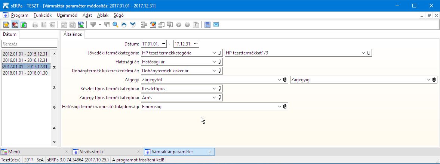Click the blue calculator toolbar icon
The width and height of the screenshot is (440, 164).
click(207, 25)
